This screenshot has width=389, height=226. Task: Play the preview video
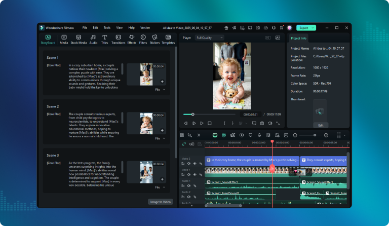[202, 123]
